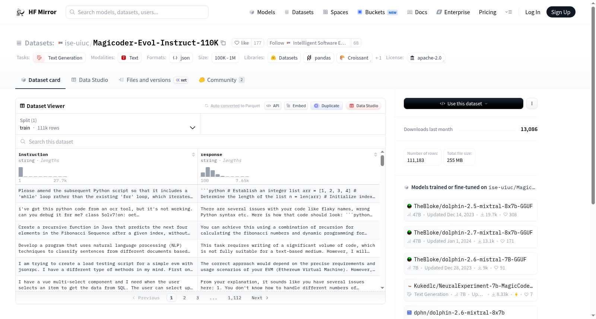596x319 pixels.
Task: Go to page 2 of the dataset
Action: tap(184, 298)
